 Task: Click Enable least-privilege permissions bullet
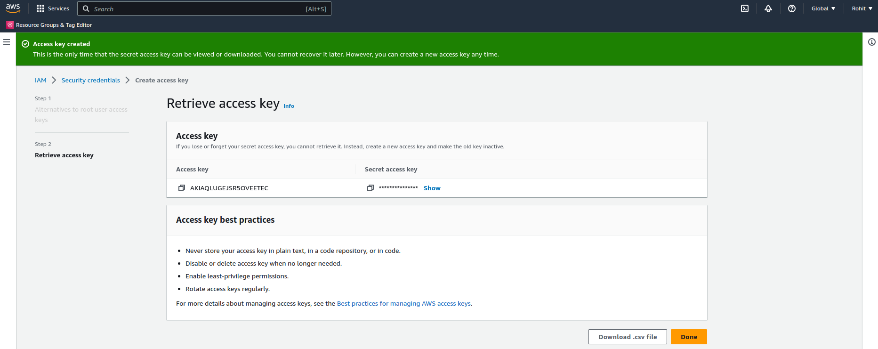(x=237, y=276)
